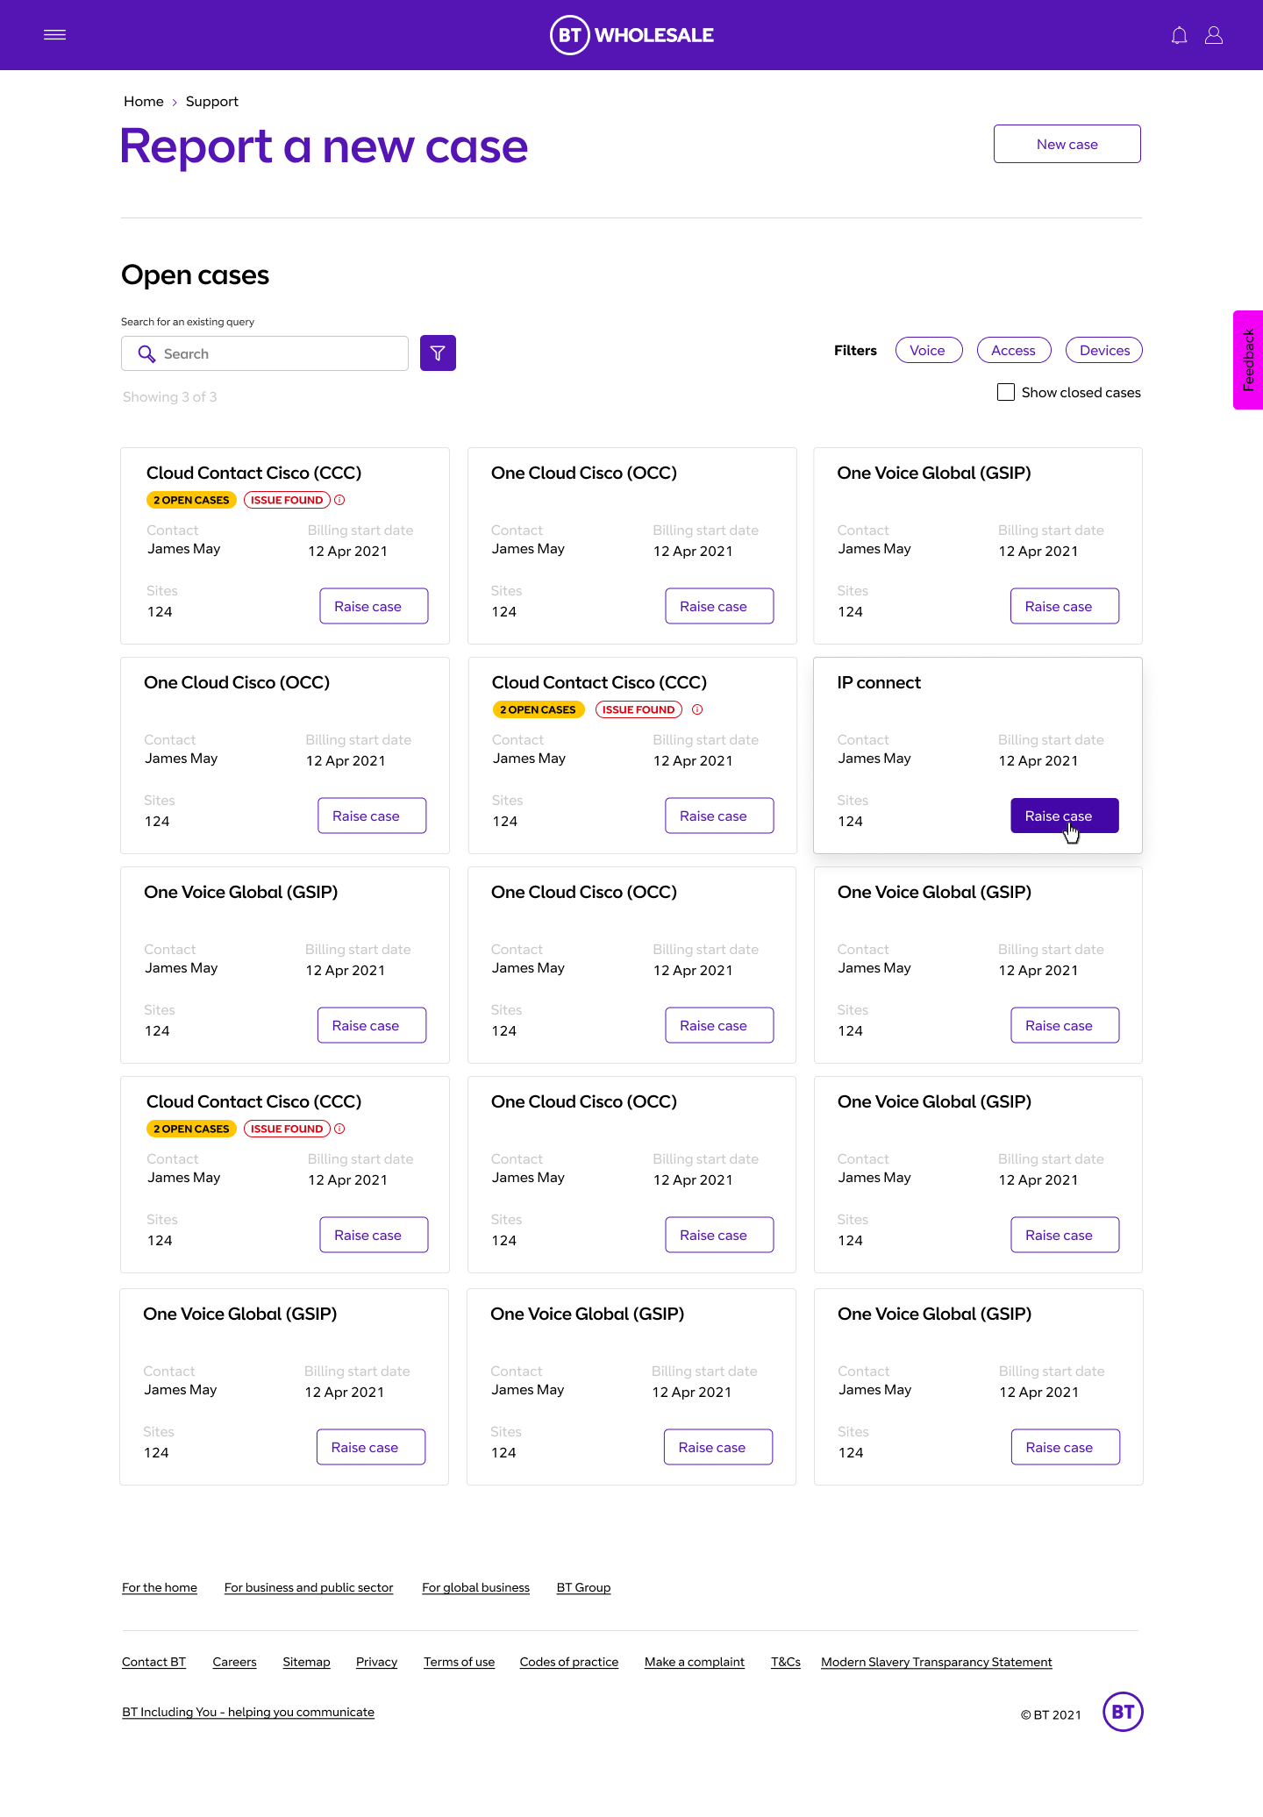This screenshot has height=1817, width=1263.
Task: Click the purple filter funnel button
Action: 438,353
